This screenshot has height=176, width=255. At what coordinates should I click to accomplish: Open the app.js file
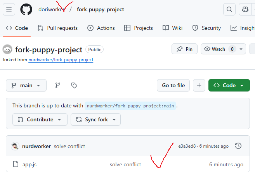29,165
